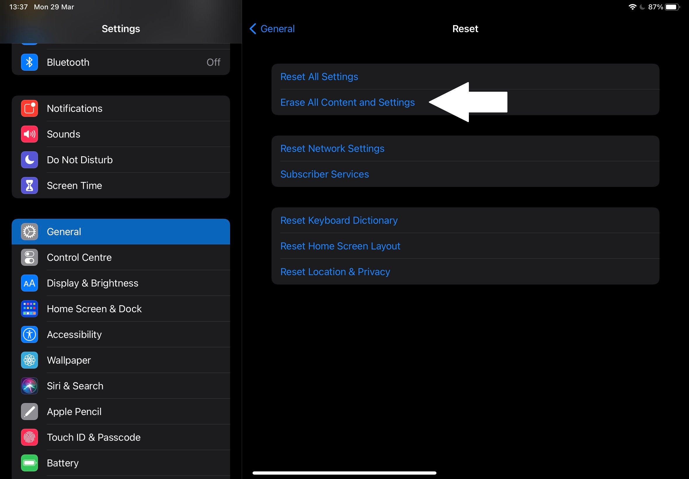Tap Subscriber Services

[x=465, y=174]
